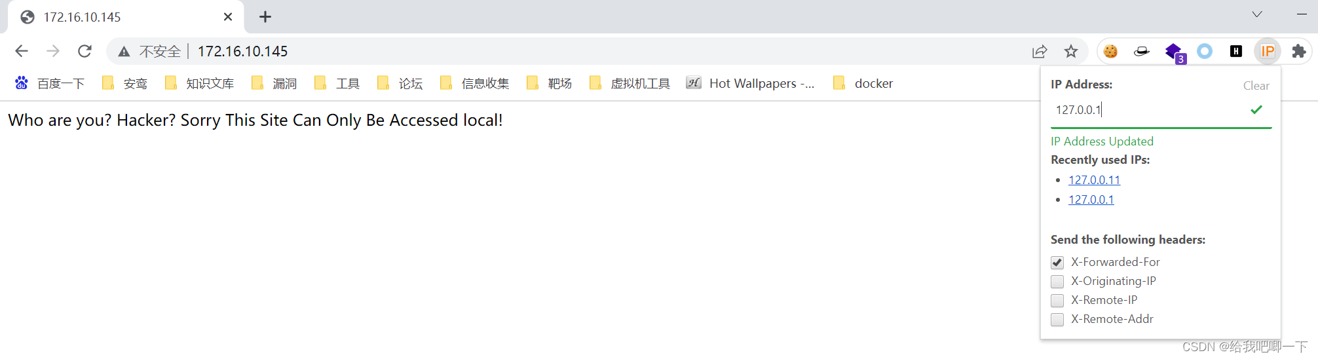1318x359 pixels.
Task: Share this page with the share icon
Action: pos(1040,51)
